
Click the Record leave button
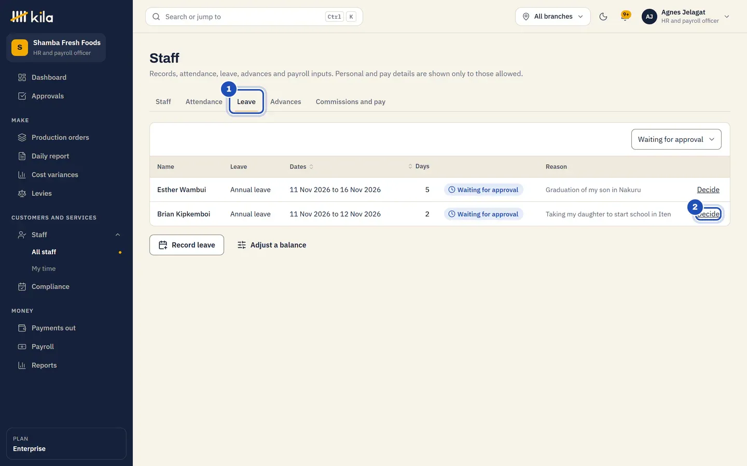(x=187, y=245)
